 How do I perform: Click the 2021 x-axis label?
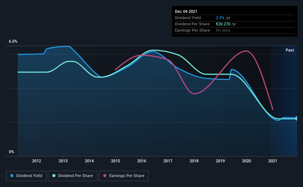tap(273, 161)
